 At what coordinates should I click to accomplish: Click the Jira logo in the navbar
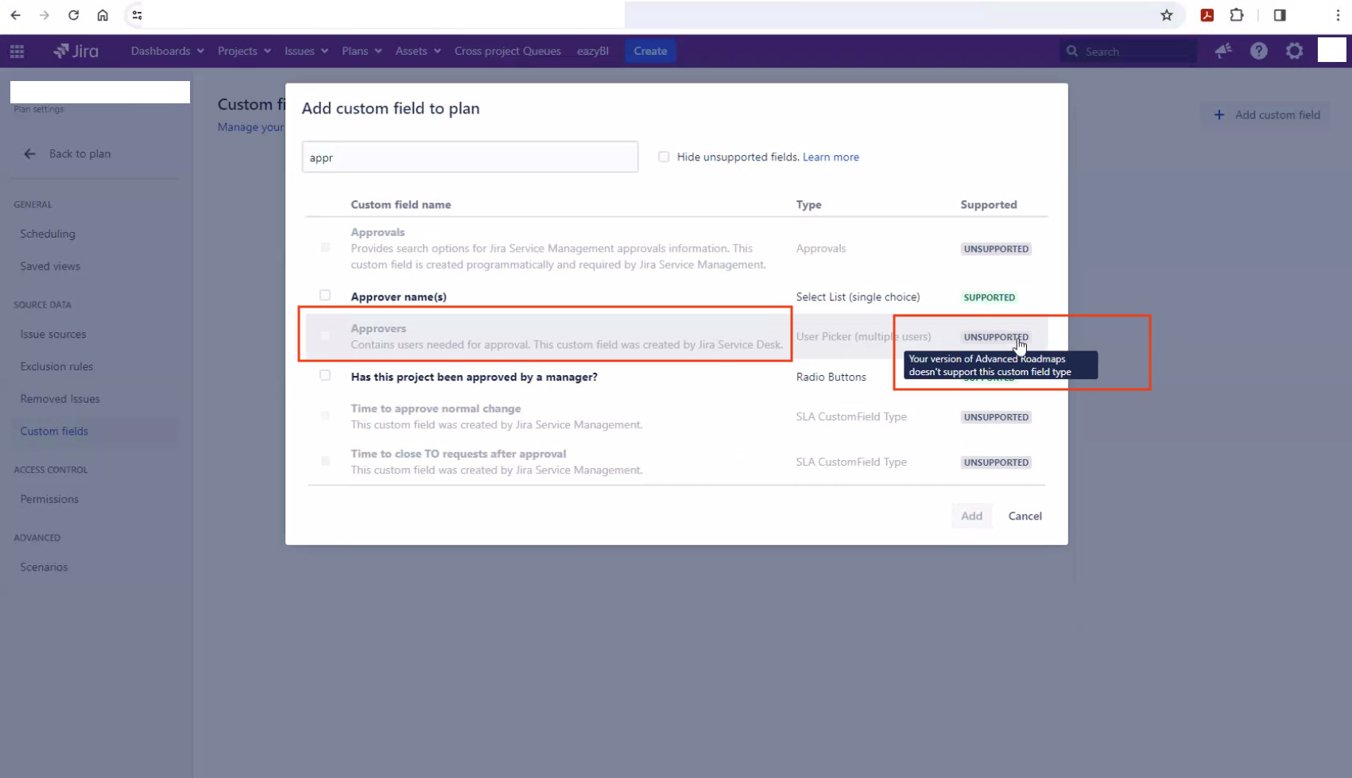(x=76, y=51)
